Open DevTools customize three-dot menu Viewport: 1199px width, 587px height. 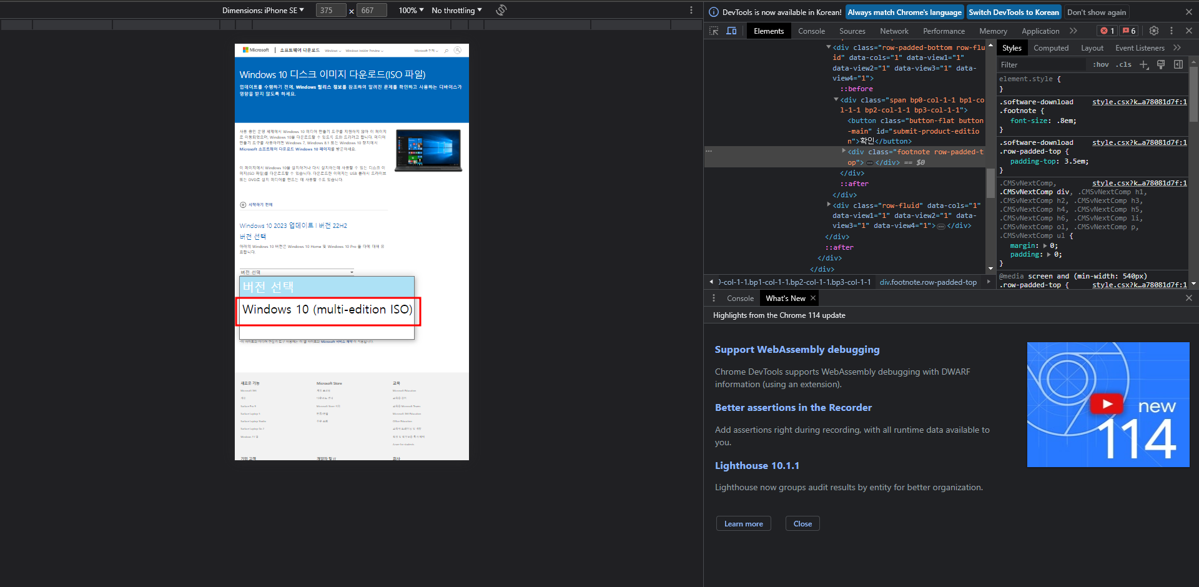(1172, 31)
